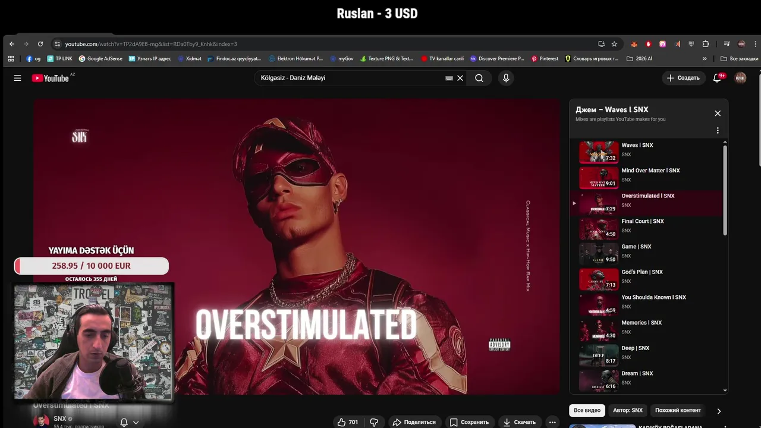Select Автор: SNX chip
The image size is (761, 428).
(628, 410)
